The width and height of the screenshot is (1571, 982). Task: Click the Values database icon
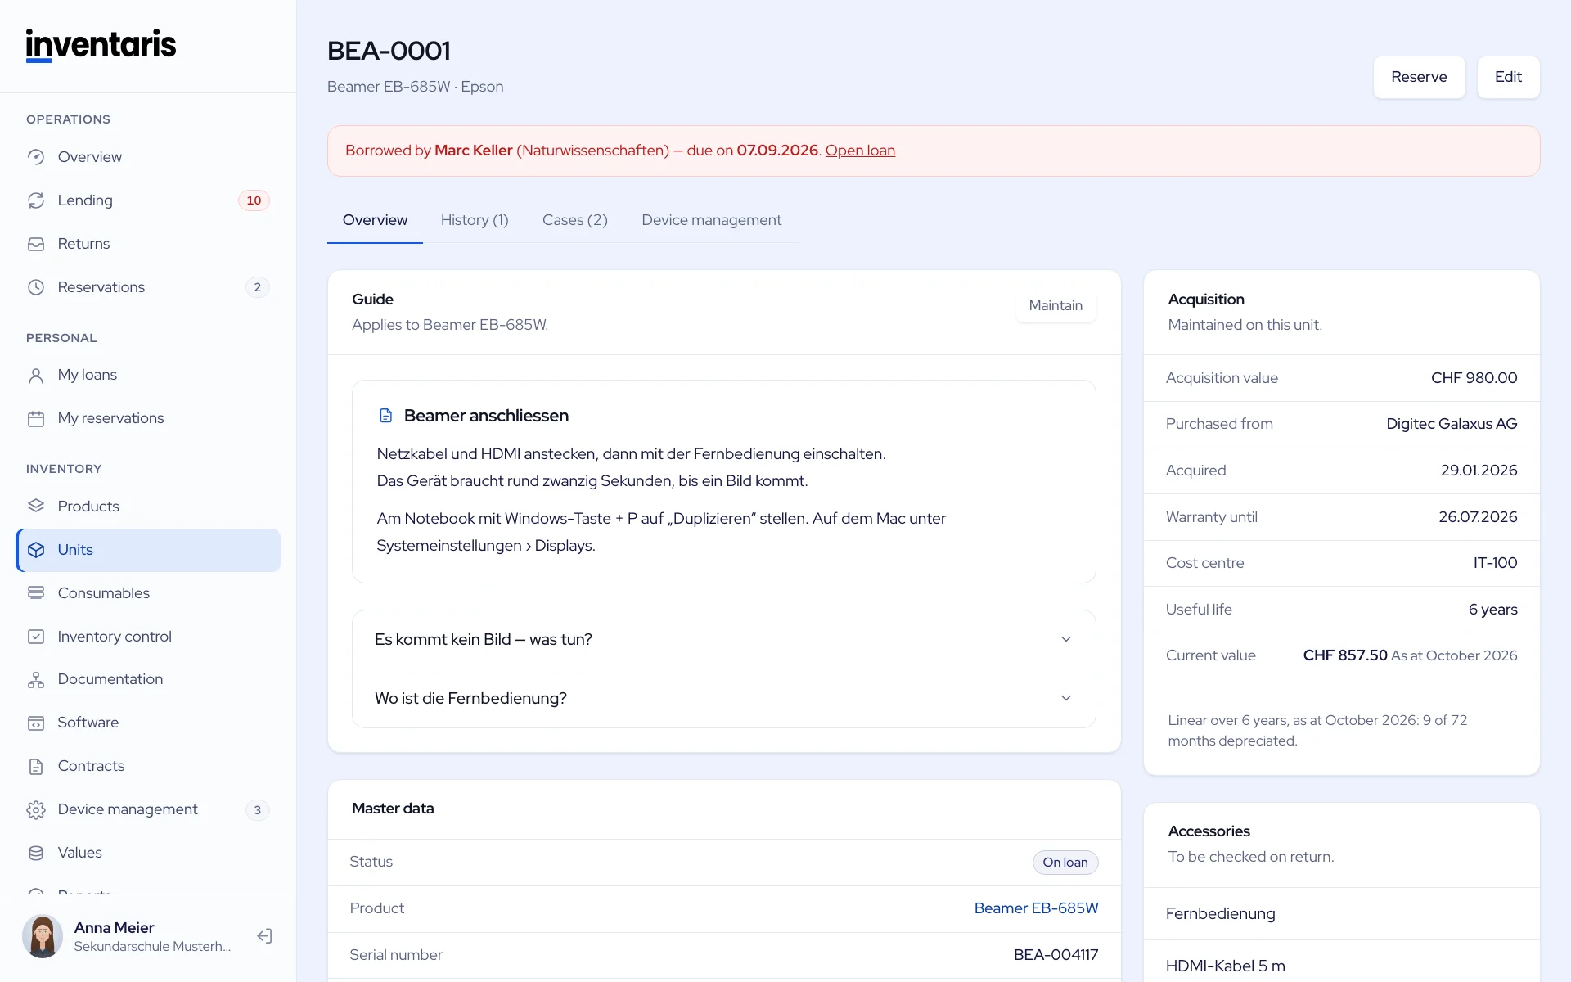click(x=36, y=853)
